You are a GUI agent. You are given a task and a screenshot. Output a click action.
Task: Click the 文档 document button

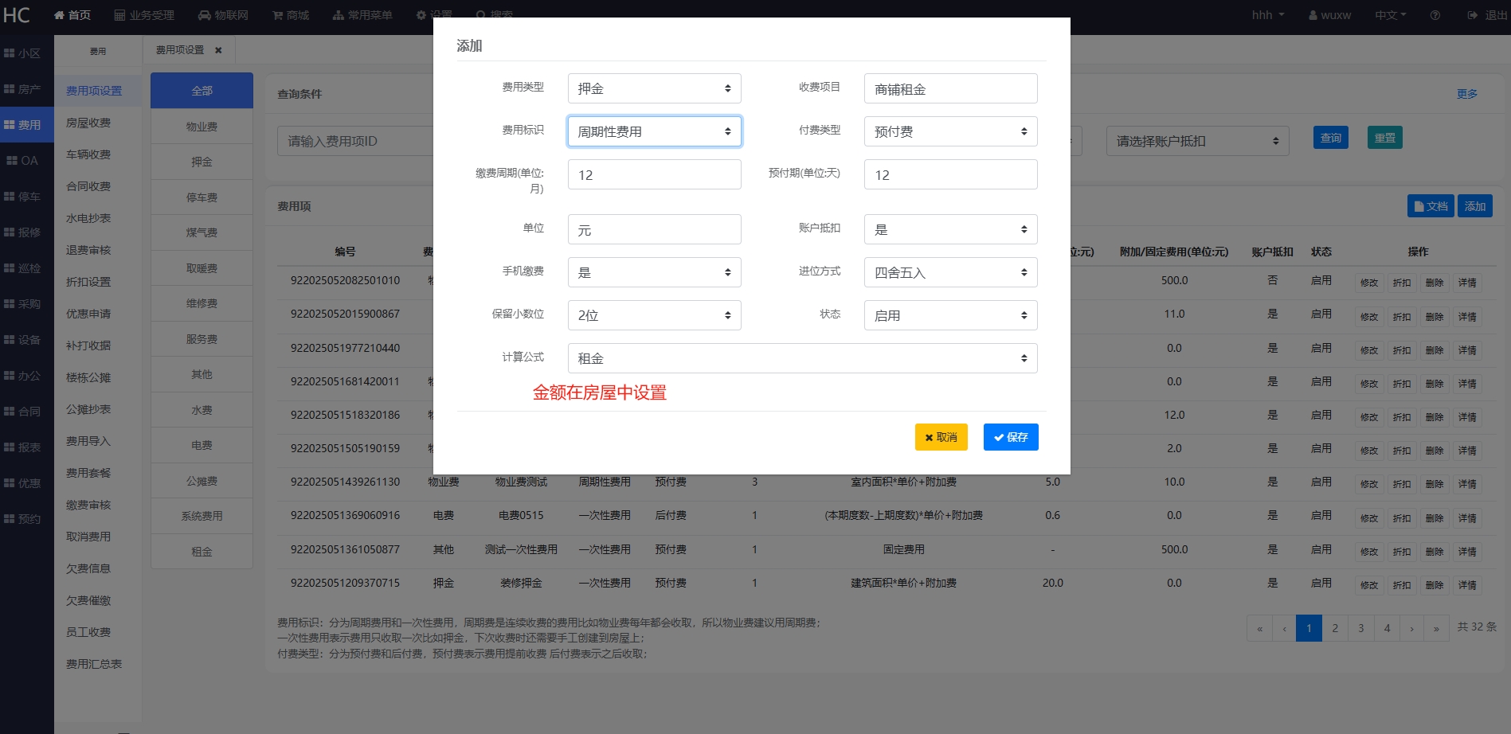[1430, 206]
